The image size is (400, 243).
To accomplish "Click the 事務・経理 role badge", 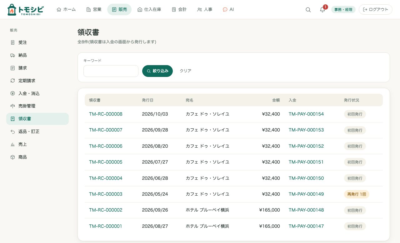I will click(x=343, y=10).
